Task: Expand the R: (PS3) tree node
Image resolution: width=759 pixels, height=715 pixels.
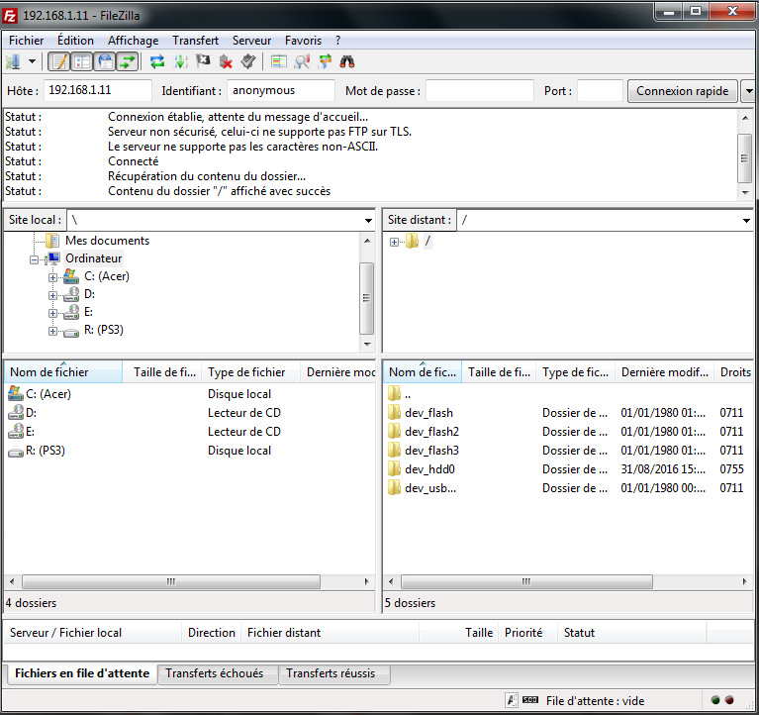Action: 52,332
